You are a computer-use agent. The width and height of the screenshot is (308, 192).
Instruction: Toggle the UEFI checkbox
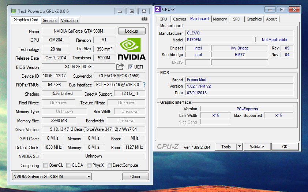(x=131, y=67)
